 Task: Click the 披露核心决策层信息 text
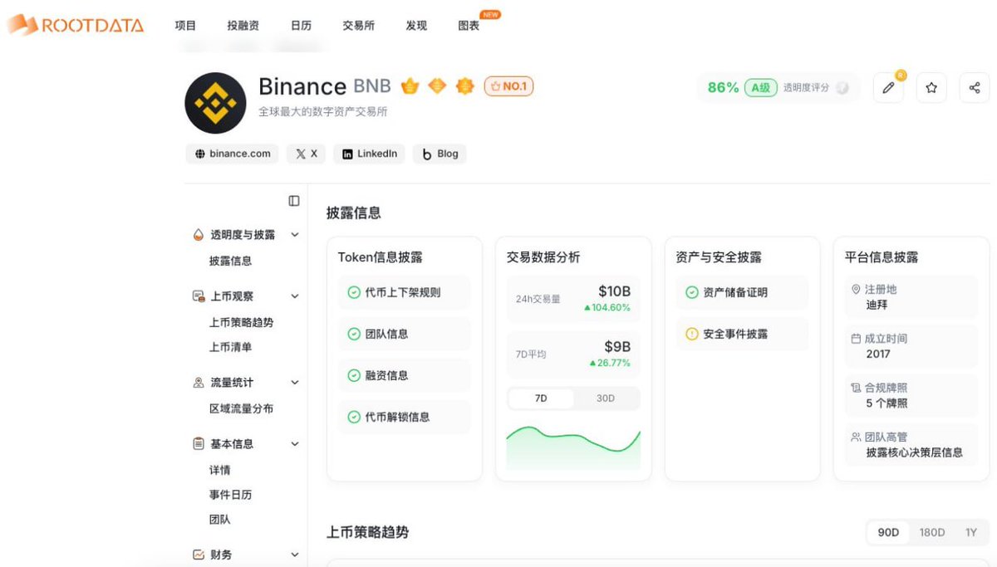pyautogui.click(x=914, y=452)
